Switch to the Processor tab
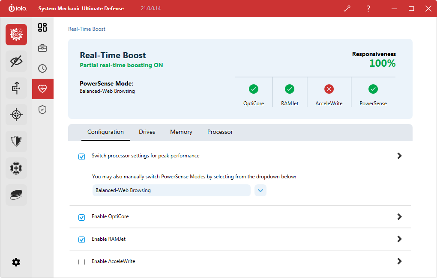The width and height of the screenshot is (437, 278). pos(220,132)
